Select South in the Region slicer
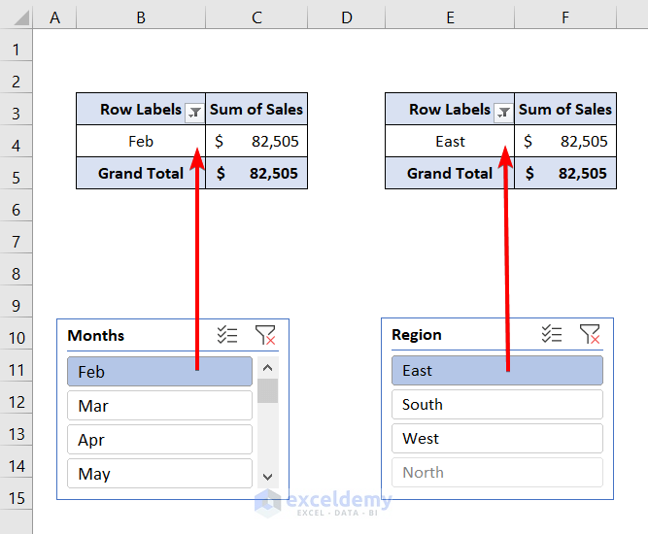The width and height of the screenshot is (648, 534). [x=496, y=404]
